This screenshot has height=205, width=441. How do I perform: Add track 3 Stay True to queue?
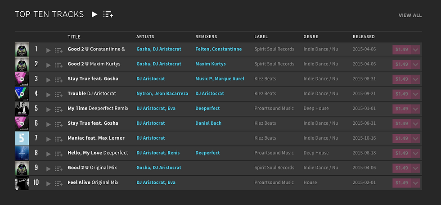pos(58,80)
